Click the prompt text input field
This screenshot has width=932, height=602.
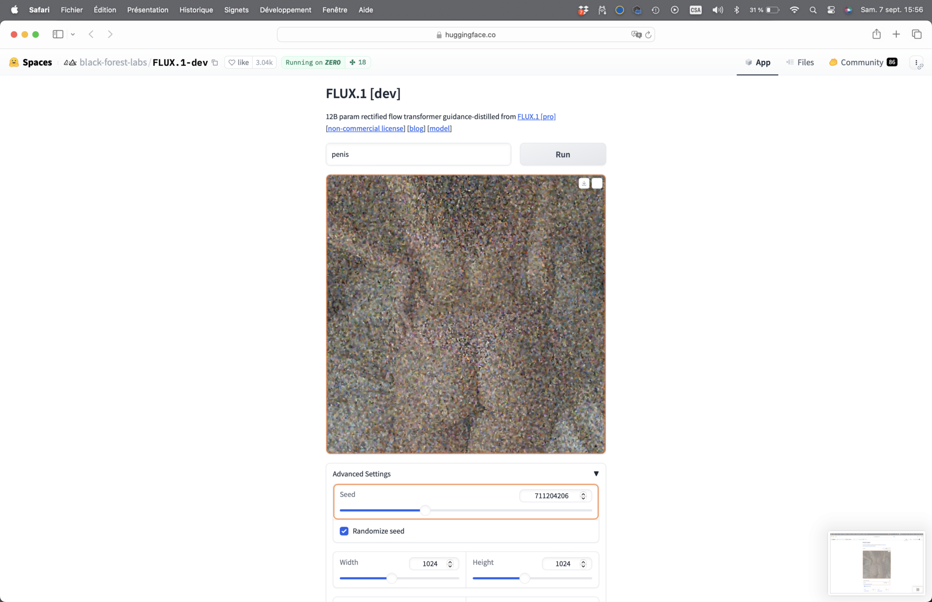pyautogui.click(x=418, y=154)
